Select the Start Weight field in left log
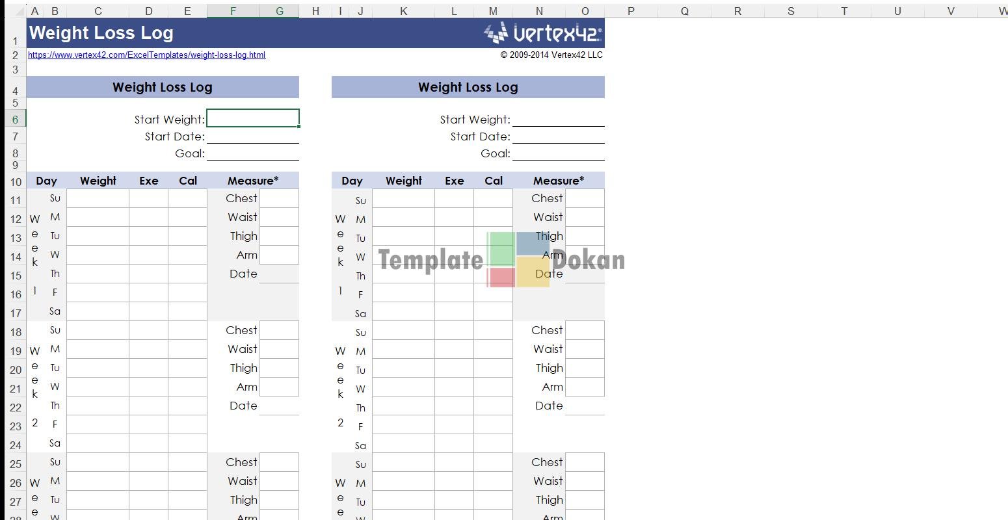Image resolution: width=1008 pixels, height=520 pixels. 252,118
